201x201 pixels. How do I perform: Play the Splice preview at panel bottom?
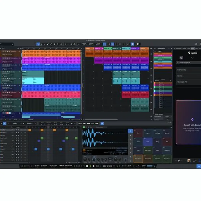[x=179, y=161]
